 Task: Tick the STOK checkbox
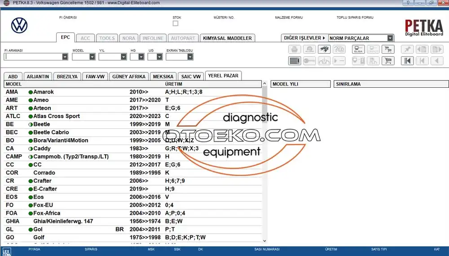[x=176, y=23]
